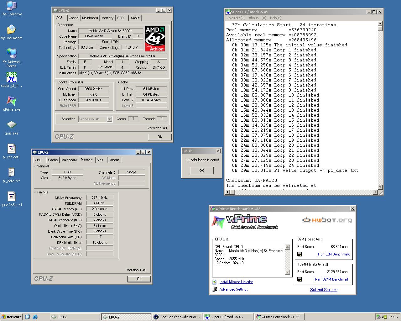This screenshot has height=321, width=401.
Task: Switch to wPrime Benchmark taskbar button
Action: click(x=279, y=317)
